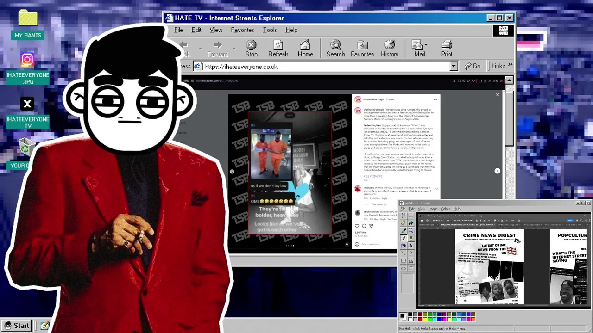Click the share paper-plane icon under post
The image size is (593, 333).
(371, 226)
